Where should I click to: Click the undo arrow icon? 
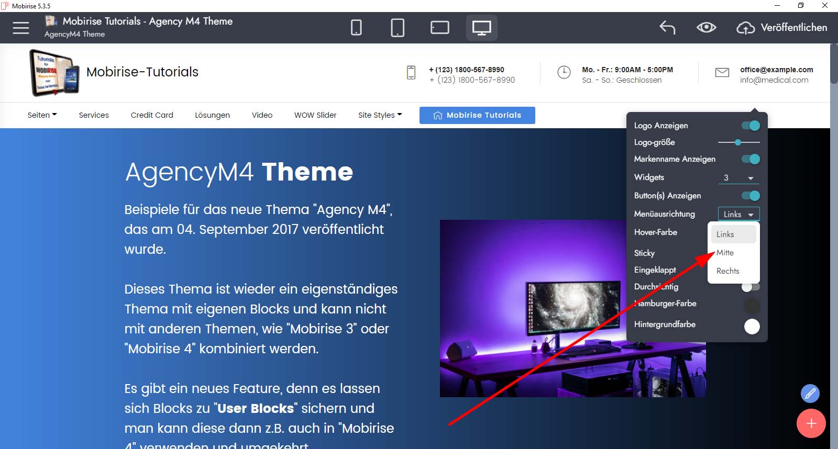pyautogui.click(x=667, y=27)
